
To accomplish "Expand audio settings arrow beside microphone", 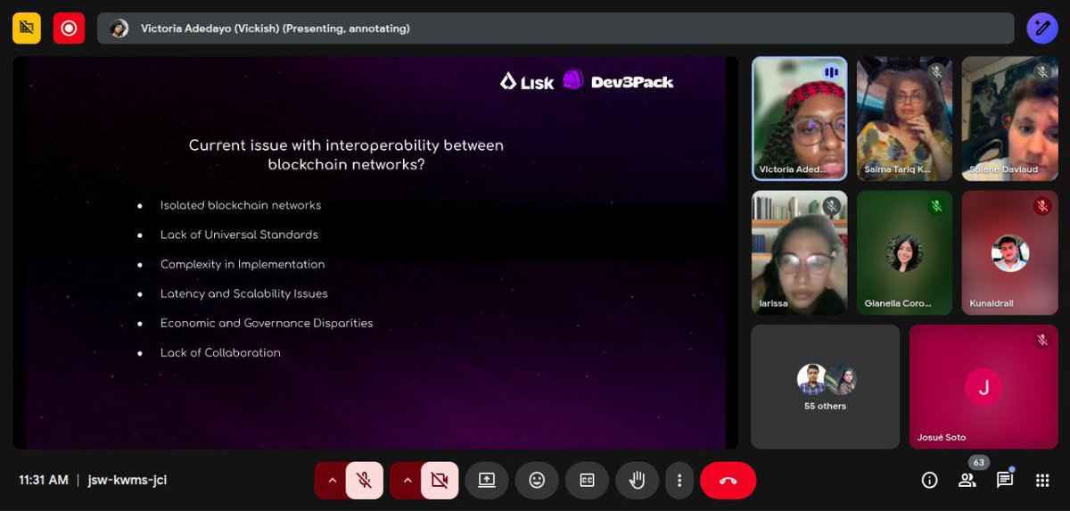I will point(332,480).
